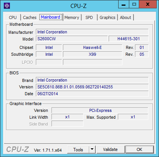
Task: Click the Manufacturer field showing Intel Corporation
Action: point(92,32)
